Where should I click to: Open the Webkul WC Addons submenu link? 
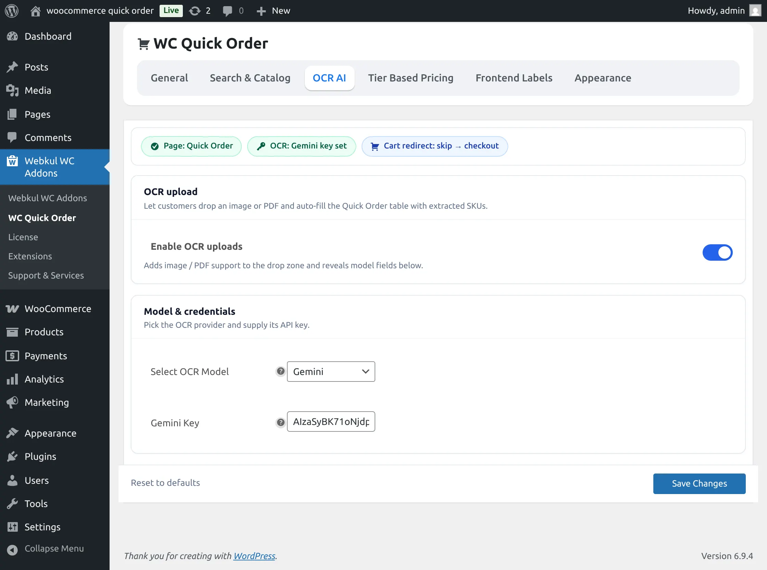click(x=48, y=198)
